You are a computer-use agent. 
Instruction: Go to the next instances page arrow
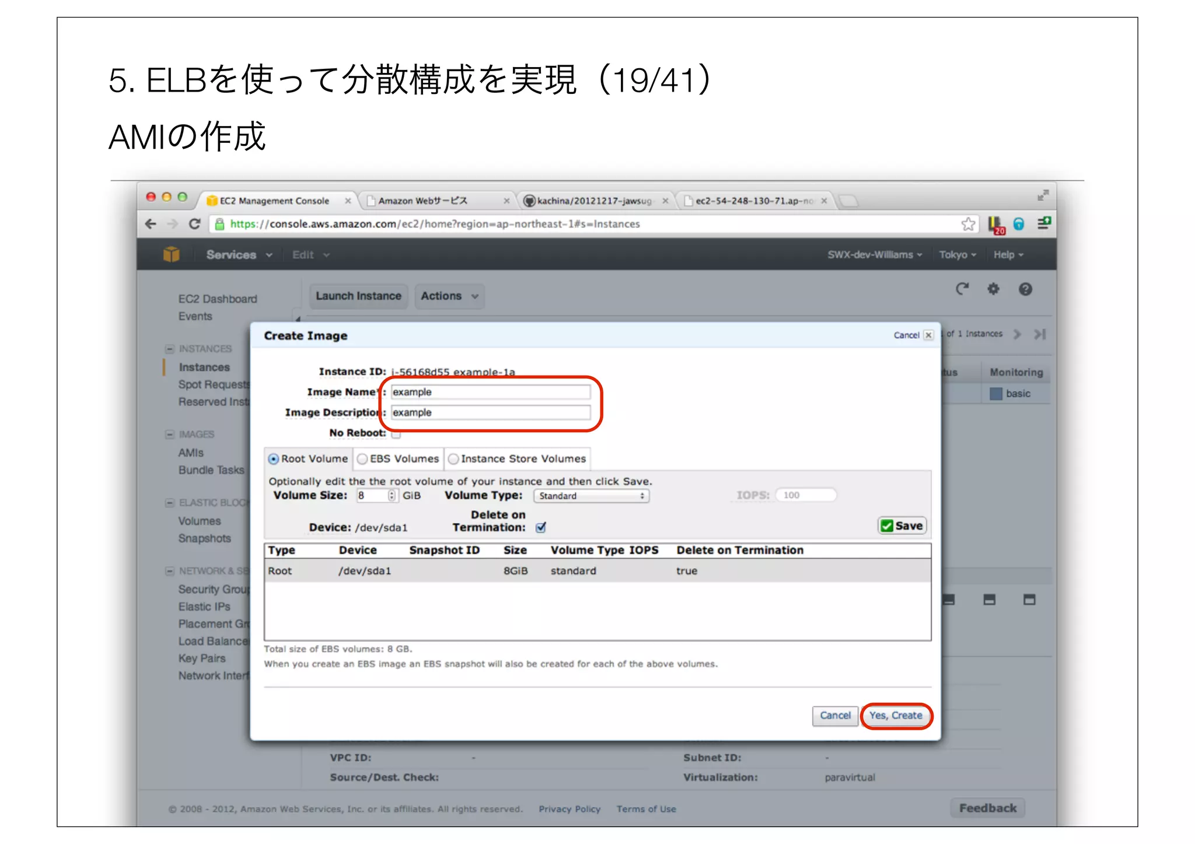(1018, 334)
